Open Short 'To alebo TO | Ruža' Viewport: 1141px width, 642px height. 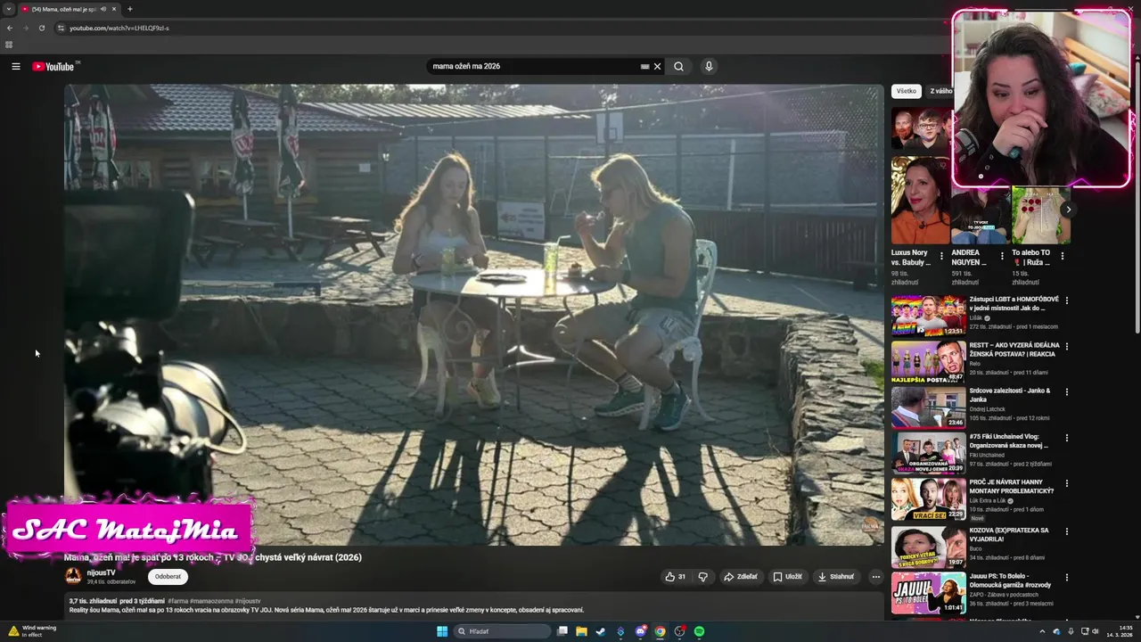coord(1041,216)
